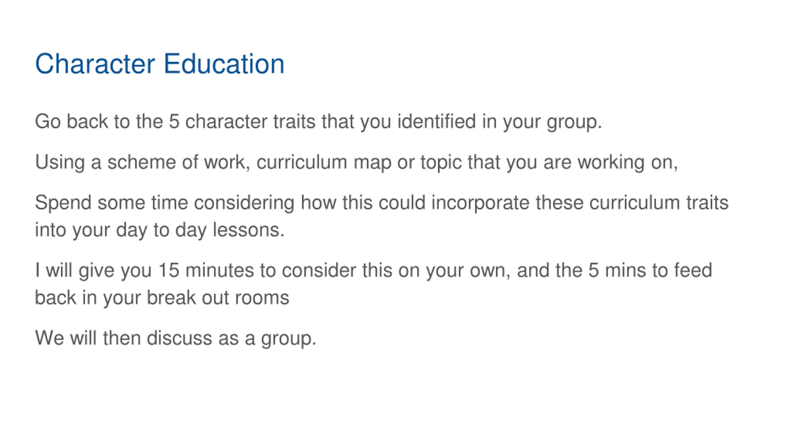
Task: Click the line starting 'Using a scheme of work'
Action: pos(357,163)
